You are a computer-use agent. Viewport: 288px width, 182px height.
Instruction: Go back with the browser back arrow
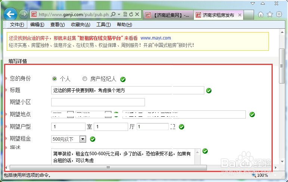10,14
